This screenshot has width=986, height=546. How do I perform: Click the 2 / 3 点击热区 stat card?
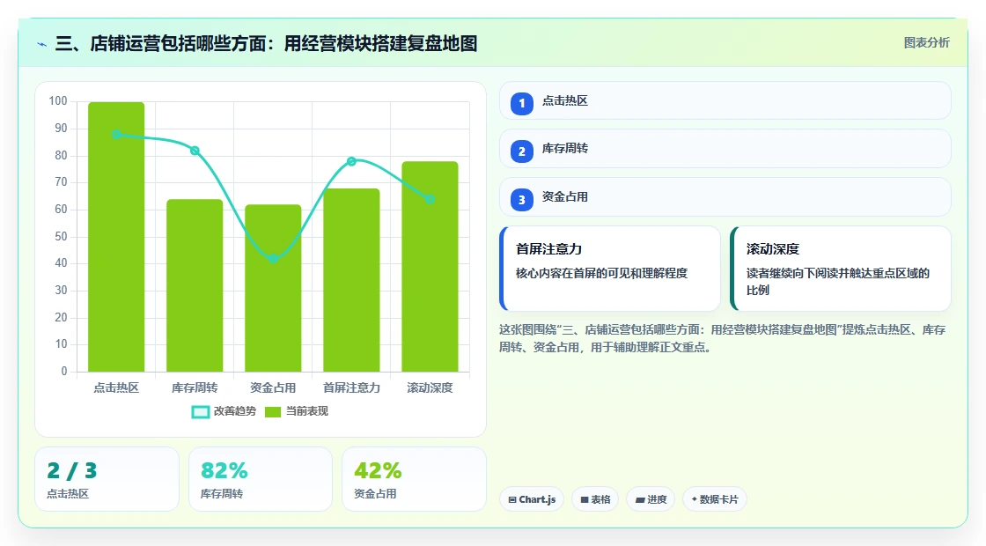(x=107, y=479)
